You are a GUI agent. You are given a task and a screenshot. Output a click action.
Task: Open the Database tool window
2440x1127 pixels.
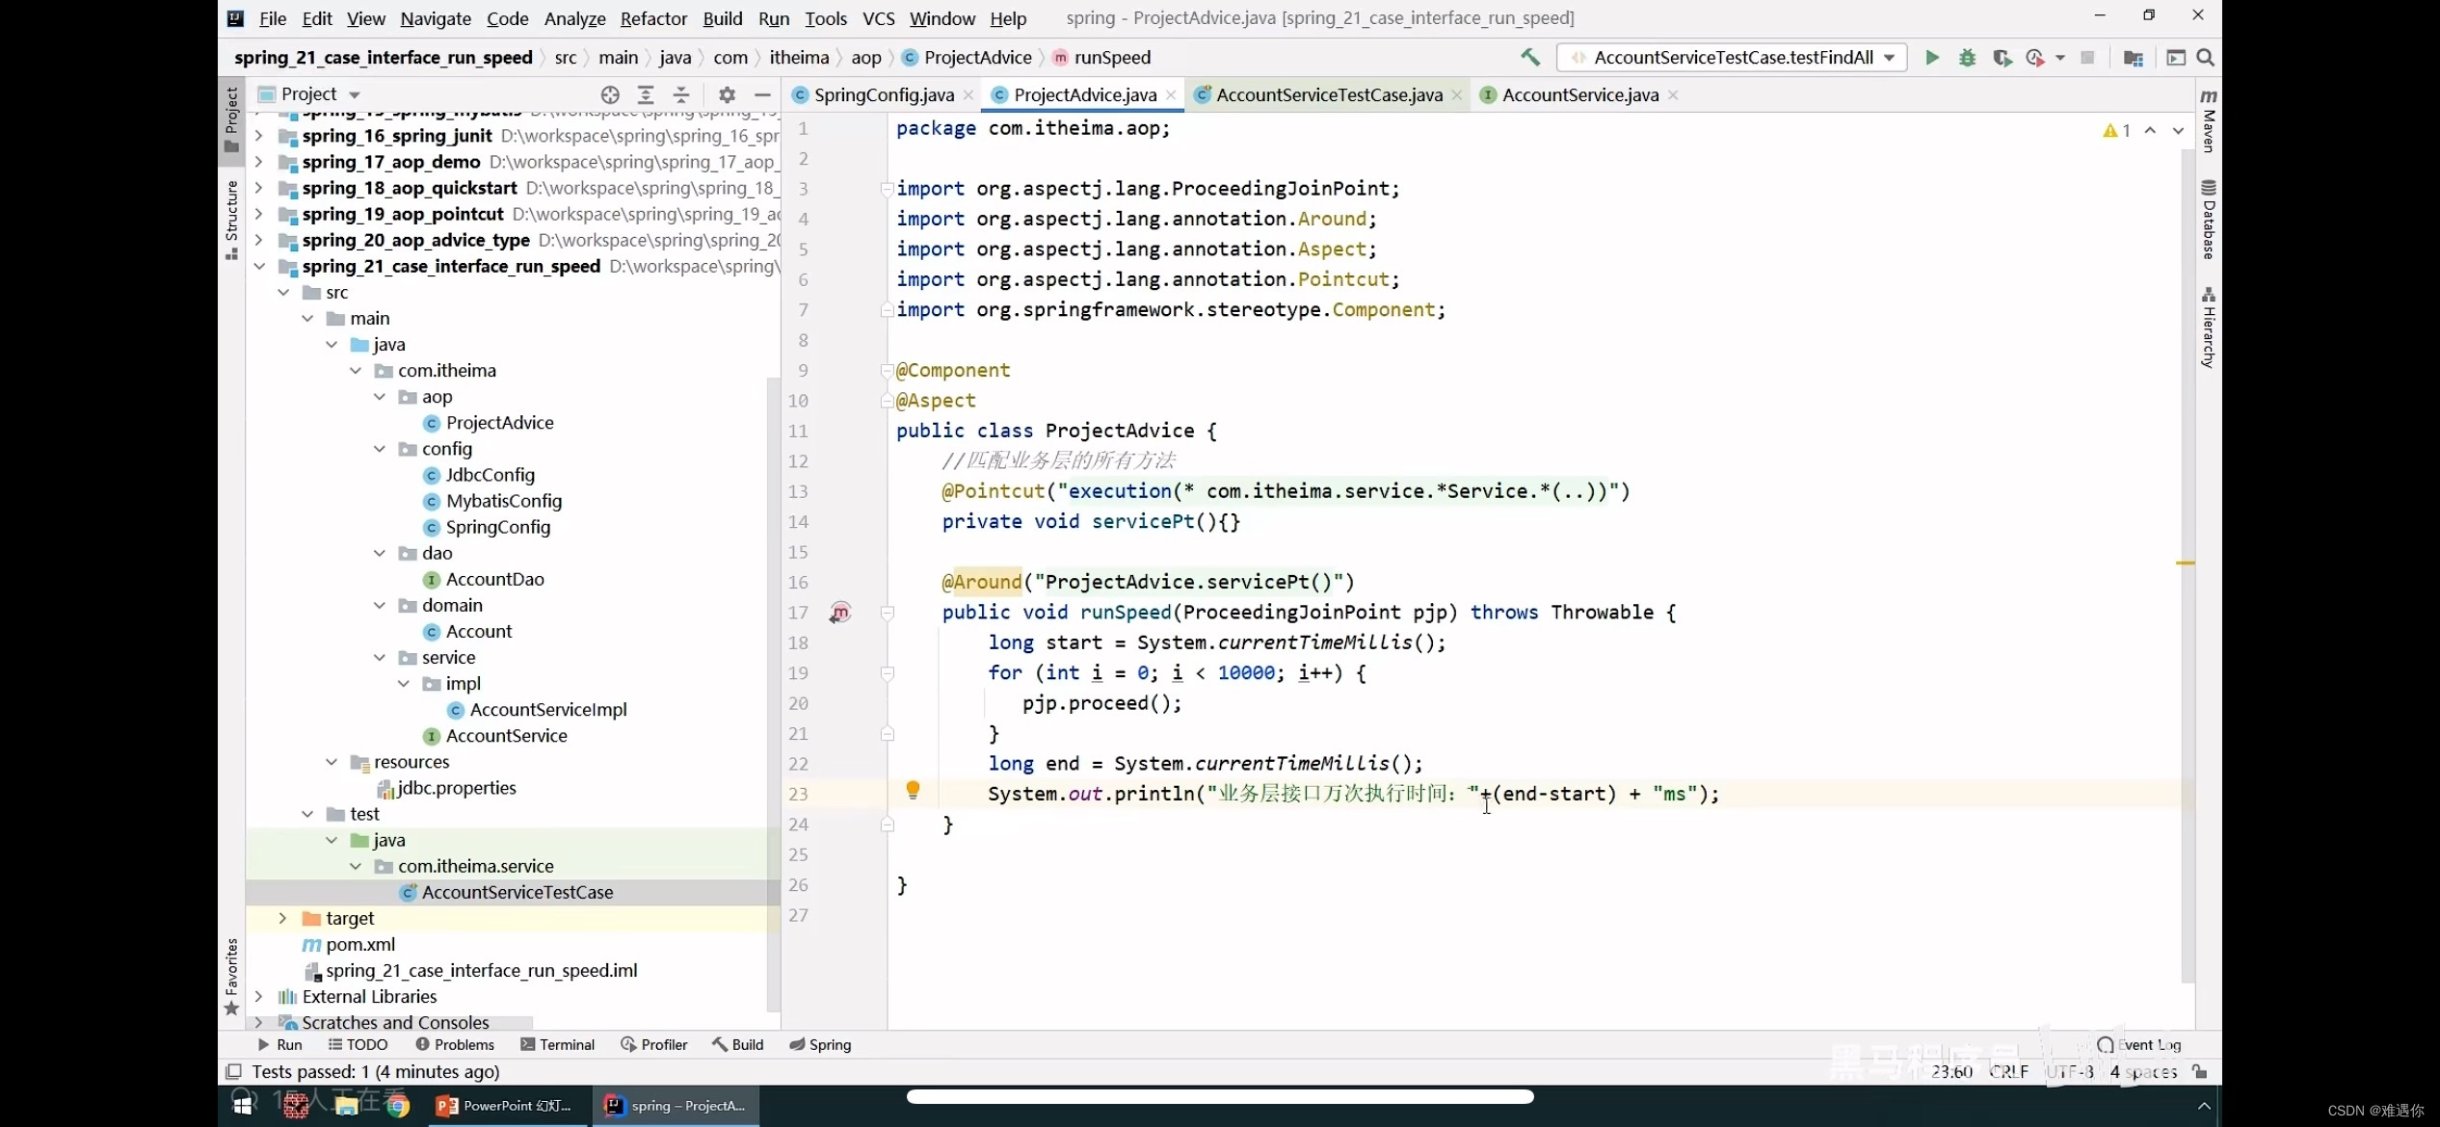[x=2209, y=220]
